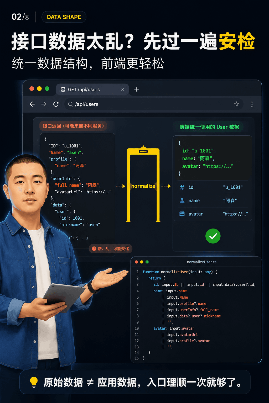Screen dimensions: 269x403
Task: Click the green checkmark circle
Action: 213,236
